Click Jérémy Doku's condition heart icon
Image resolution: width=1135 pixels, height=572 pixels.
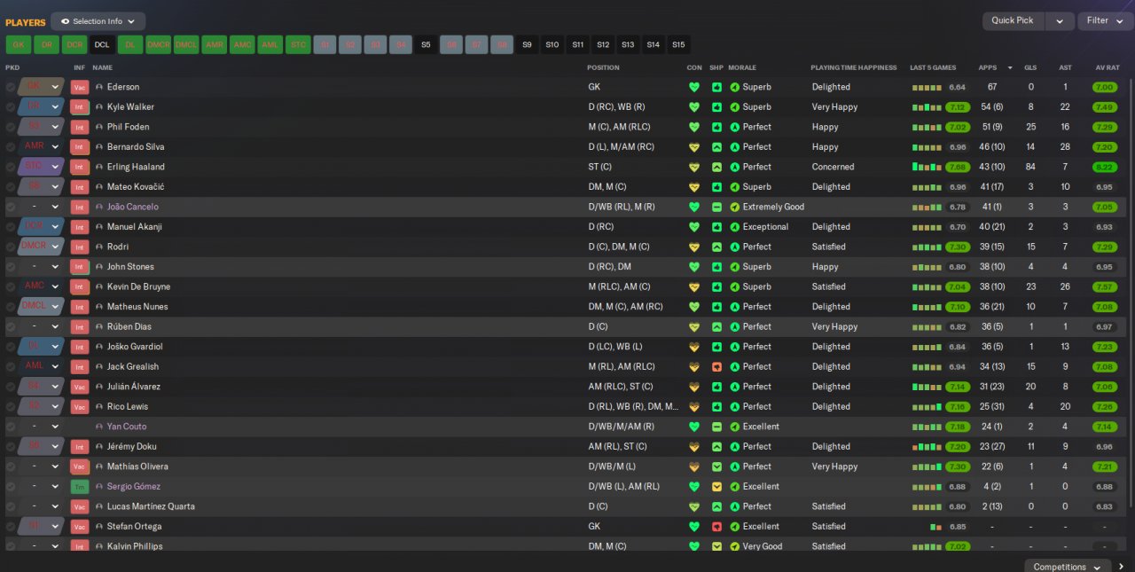(x=694, y=446)
